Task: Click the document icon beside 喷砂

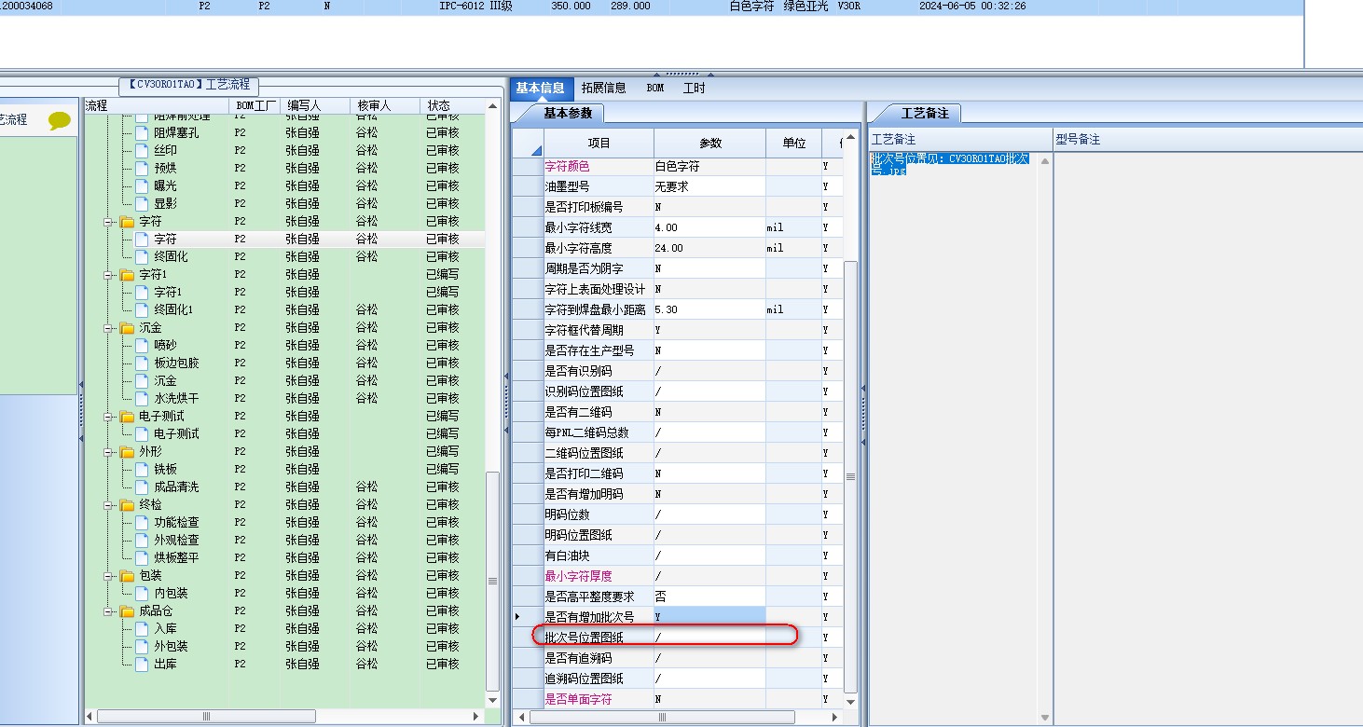Action: [142, 346]
